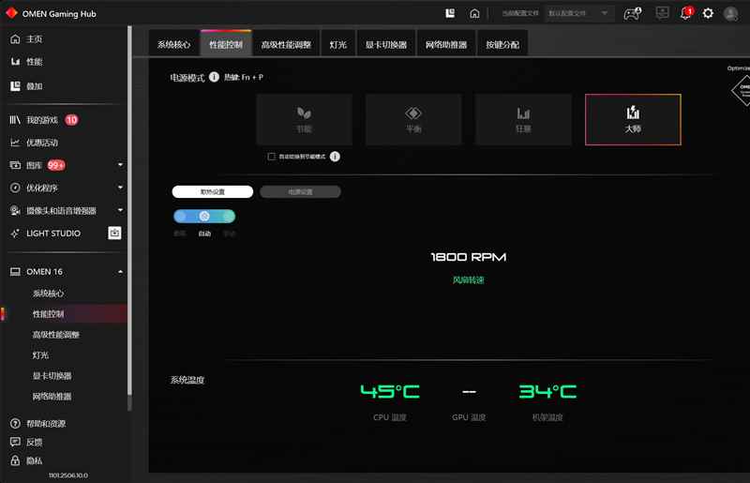Viewport: 750px width, 483px height.
Task: Click the home icon in the top bar
Action: (474, 13)
